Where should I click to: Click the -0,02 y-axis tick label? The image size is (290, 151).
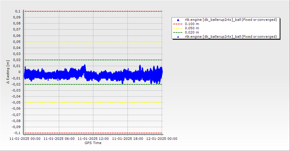click(x=16, y=84)
